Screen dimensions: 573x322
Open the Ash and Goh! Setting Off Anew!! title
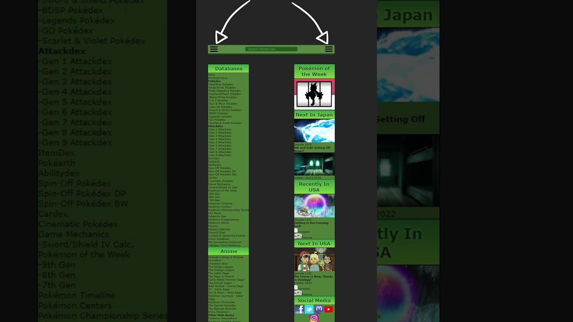tap(312, 149)
